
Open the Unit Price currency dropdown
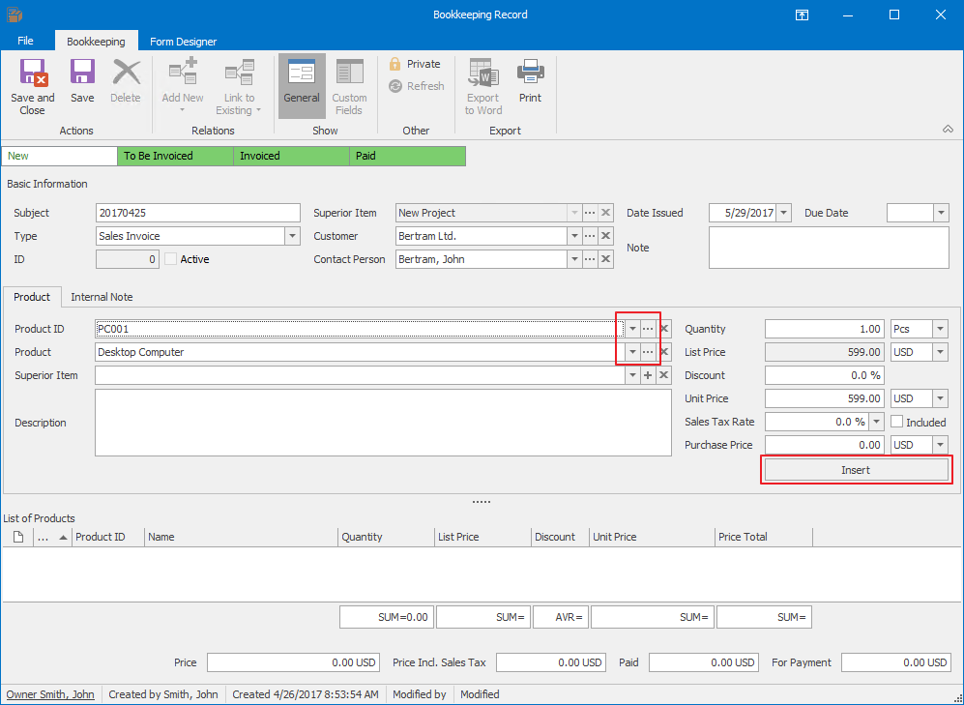pyautogui.click(x=940, y=398)
